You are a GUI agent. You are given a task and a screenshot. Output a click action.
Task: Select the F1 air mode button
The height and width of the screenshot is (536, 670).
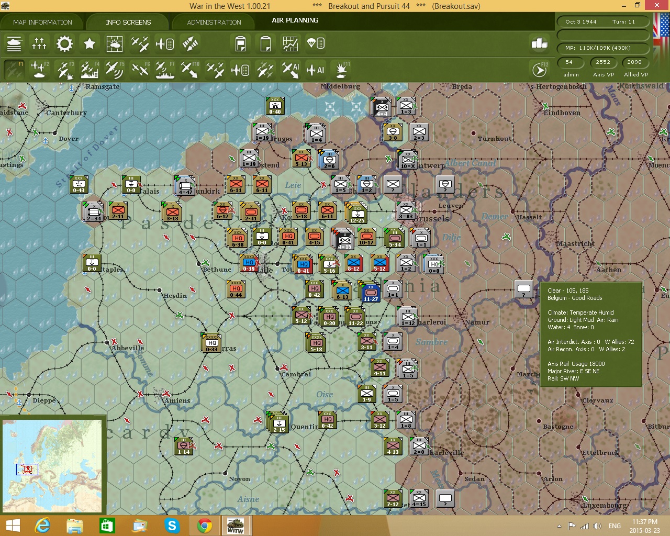(x=14, y=70)
